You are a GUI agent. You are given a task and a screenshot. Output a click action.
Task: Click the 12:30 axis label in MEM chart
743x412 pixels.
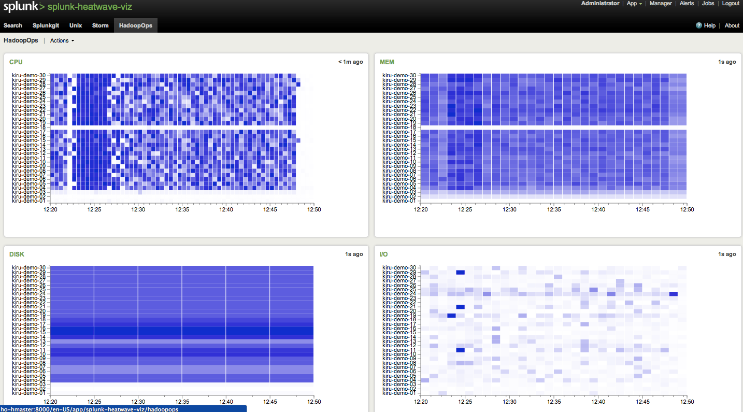(x=510, y=209)
